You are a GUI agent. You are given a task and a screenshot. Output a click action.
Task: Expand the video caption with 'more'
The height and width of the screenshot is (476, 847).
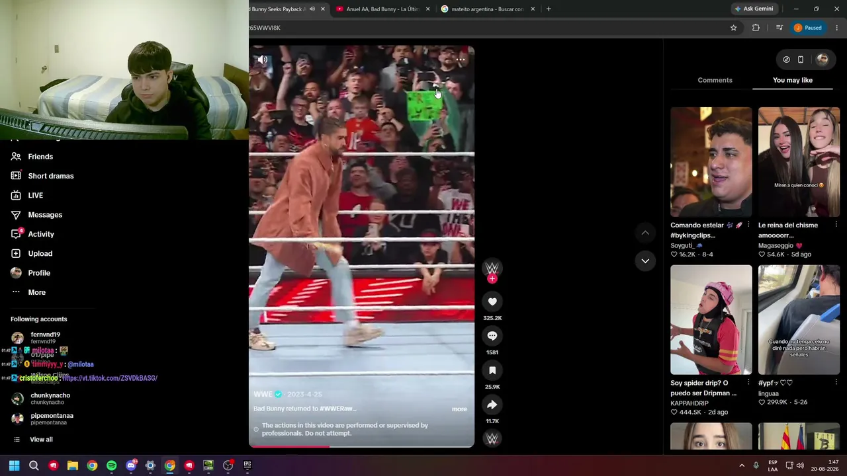tap(459, 409)
